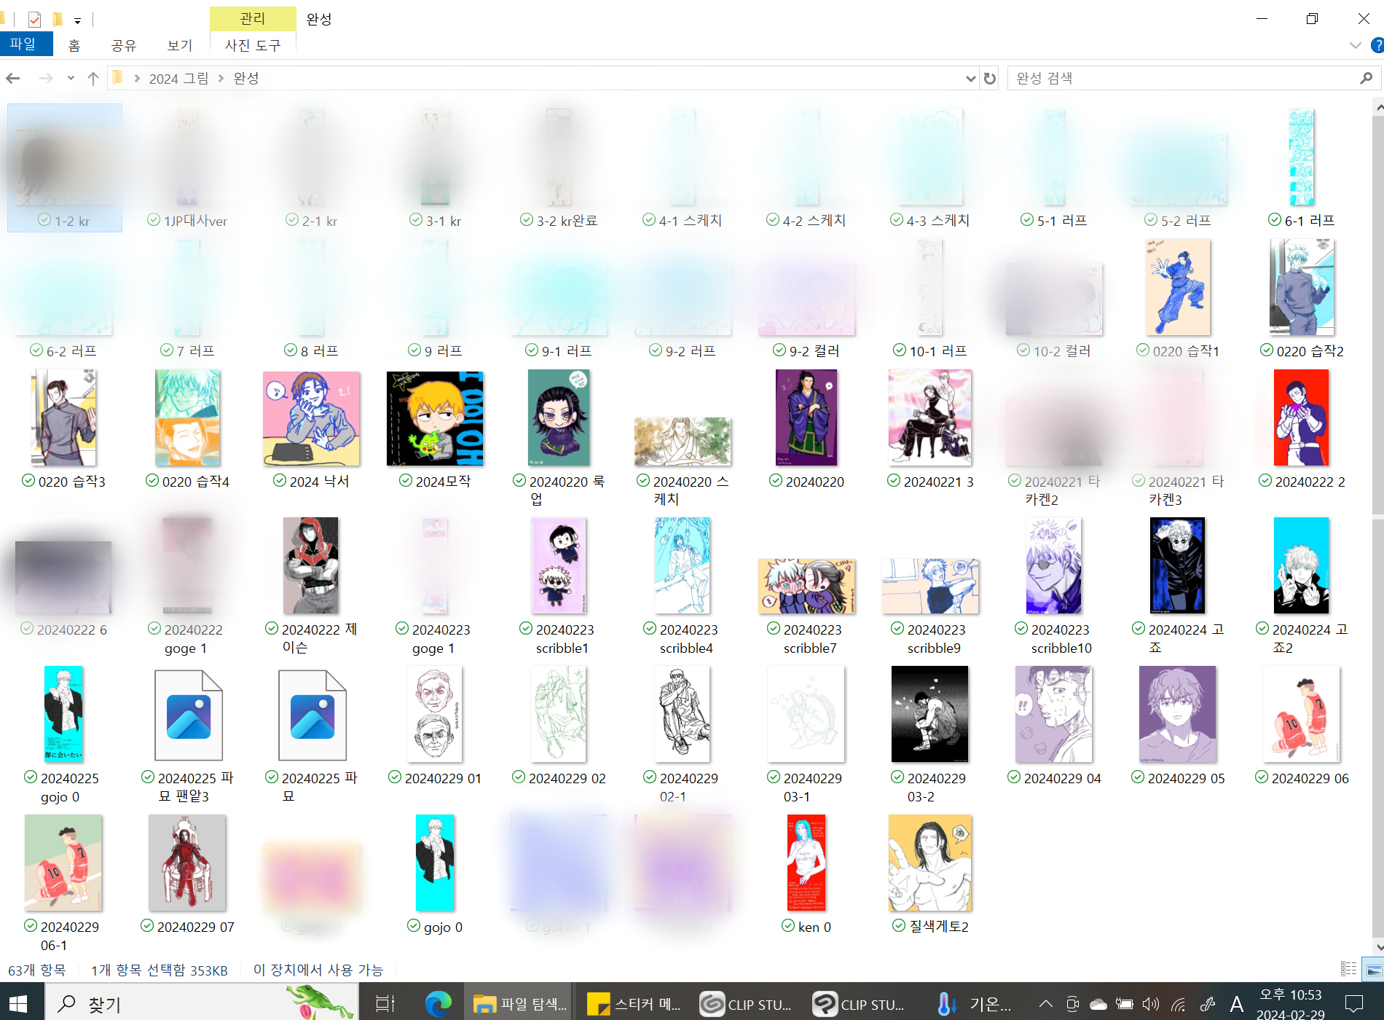1384x1020 pixels.
Task: Click the Forward navigation arrow
Action: 46,78
